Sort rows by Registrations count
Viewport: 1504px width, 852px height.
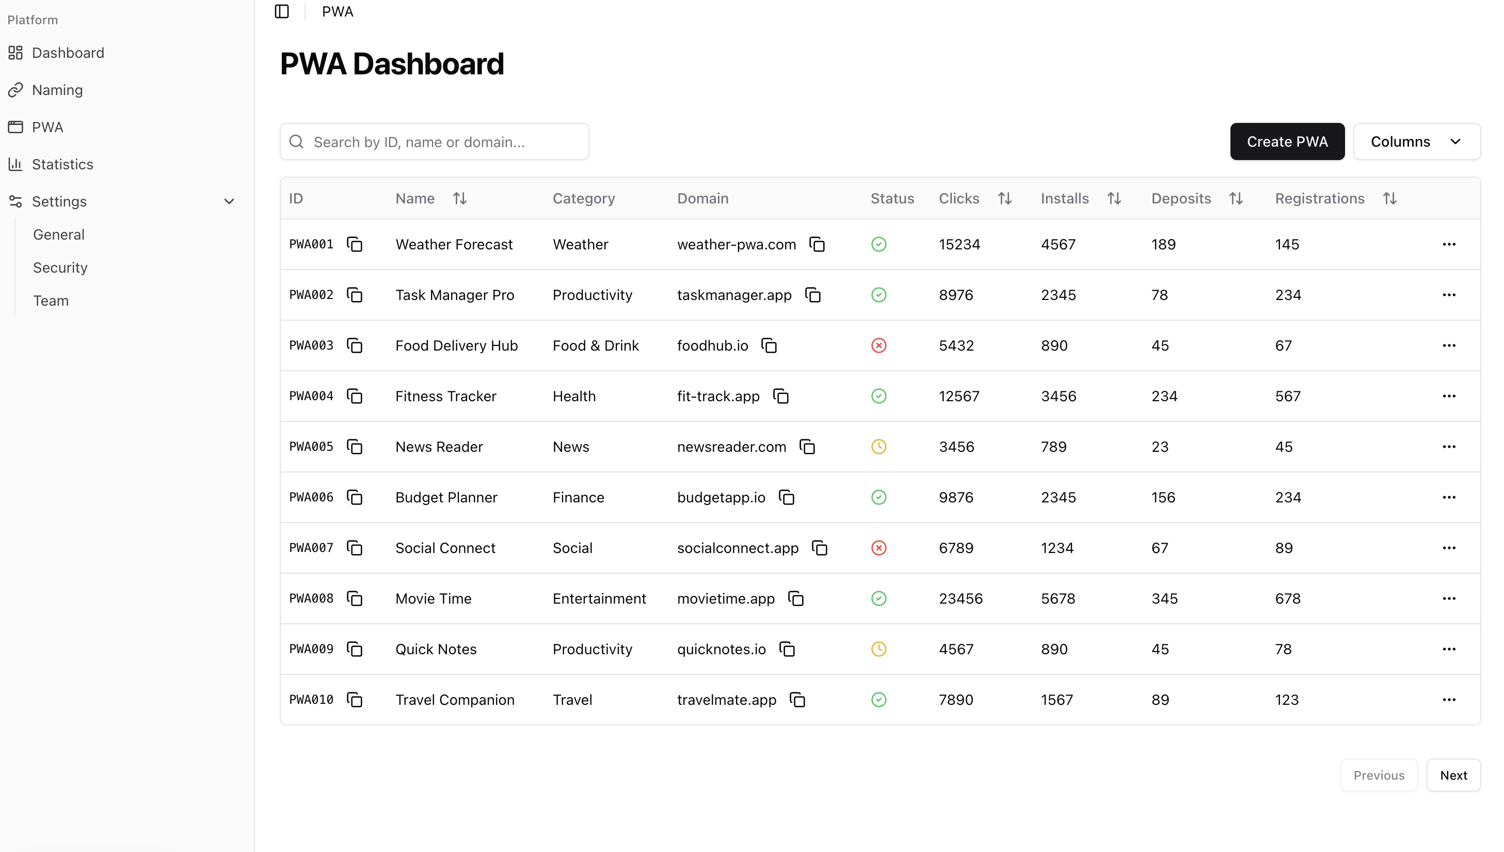coord(1390,198)
